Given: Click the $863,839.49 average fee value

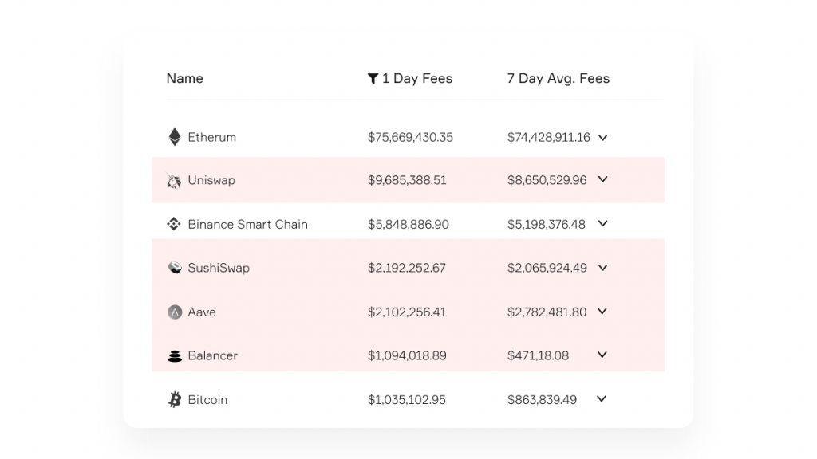Looking at the screenshot, I should [542, 400].
